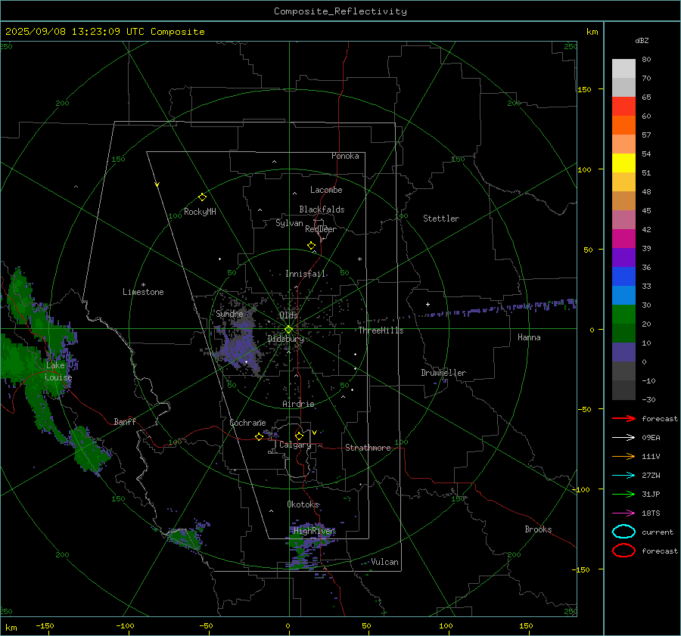
Task: Click the Calgary city label
Action: 295,445
